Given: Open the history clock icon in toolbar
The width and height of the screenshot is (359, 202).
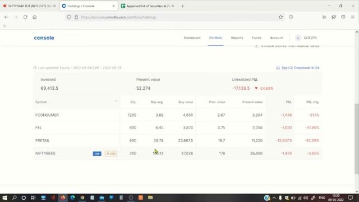Looking at the screenshot, I should tap(291, 17).
